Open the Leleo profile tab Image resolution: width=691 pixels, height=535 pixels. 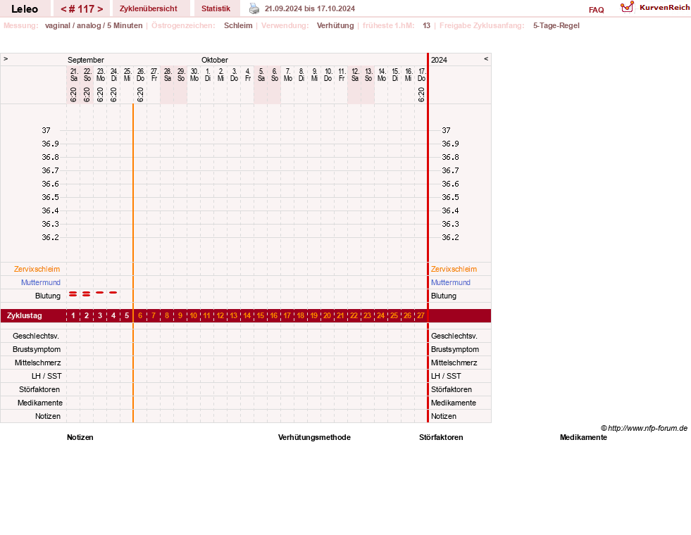point(25,9)
